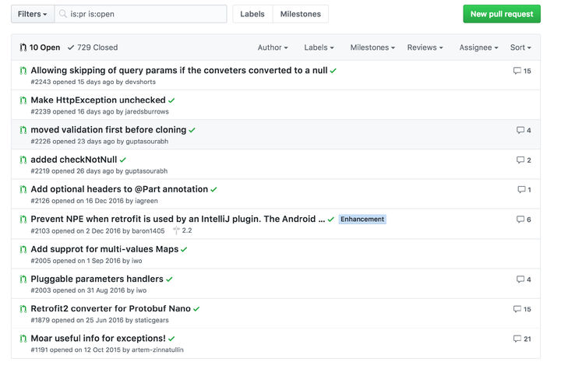Click the New pull request button
Screen dimensions: 561x369
(x=501, y=14)
